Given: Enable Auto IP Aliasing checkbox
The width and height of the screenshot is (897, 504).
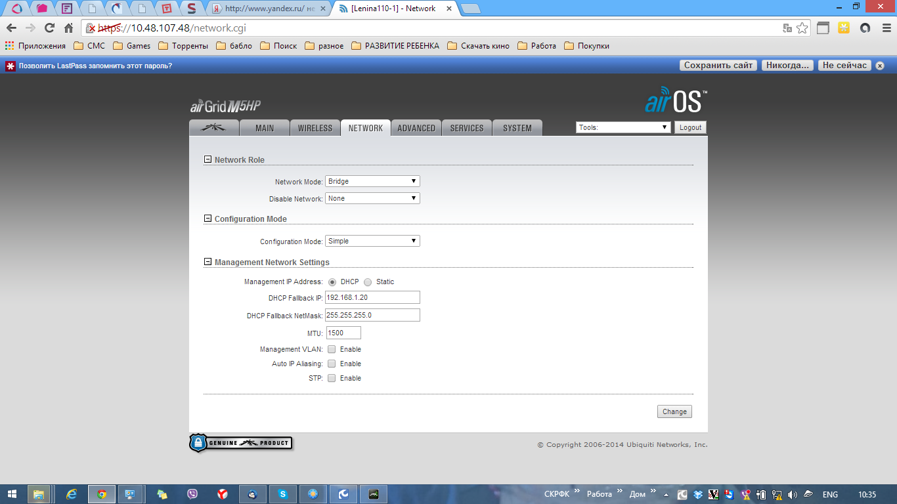Looking at the screenshot, I should tap(332, 364).
